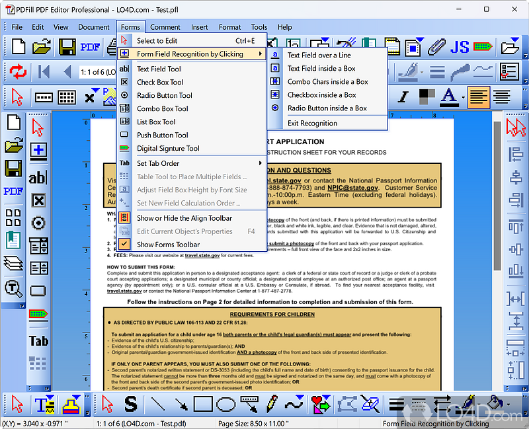This screenshot has height=429, width=529.
Task: Click the Check Box tool in left forms toolbar
Action: [x=38, y=201]
